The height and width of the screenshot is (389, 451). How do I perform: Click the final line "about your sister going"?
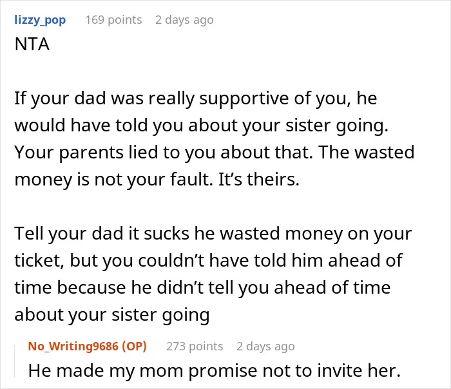112,315
